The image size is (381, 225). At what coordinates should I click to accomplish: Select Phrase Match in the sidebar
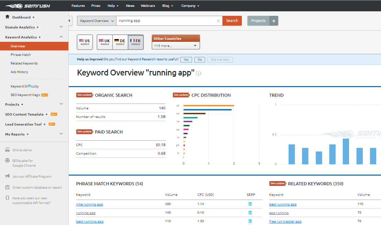21,55
